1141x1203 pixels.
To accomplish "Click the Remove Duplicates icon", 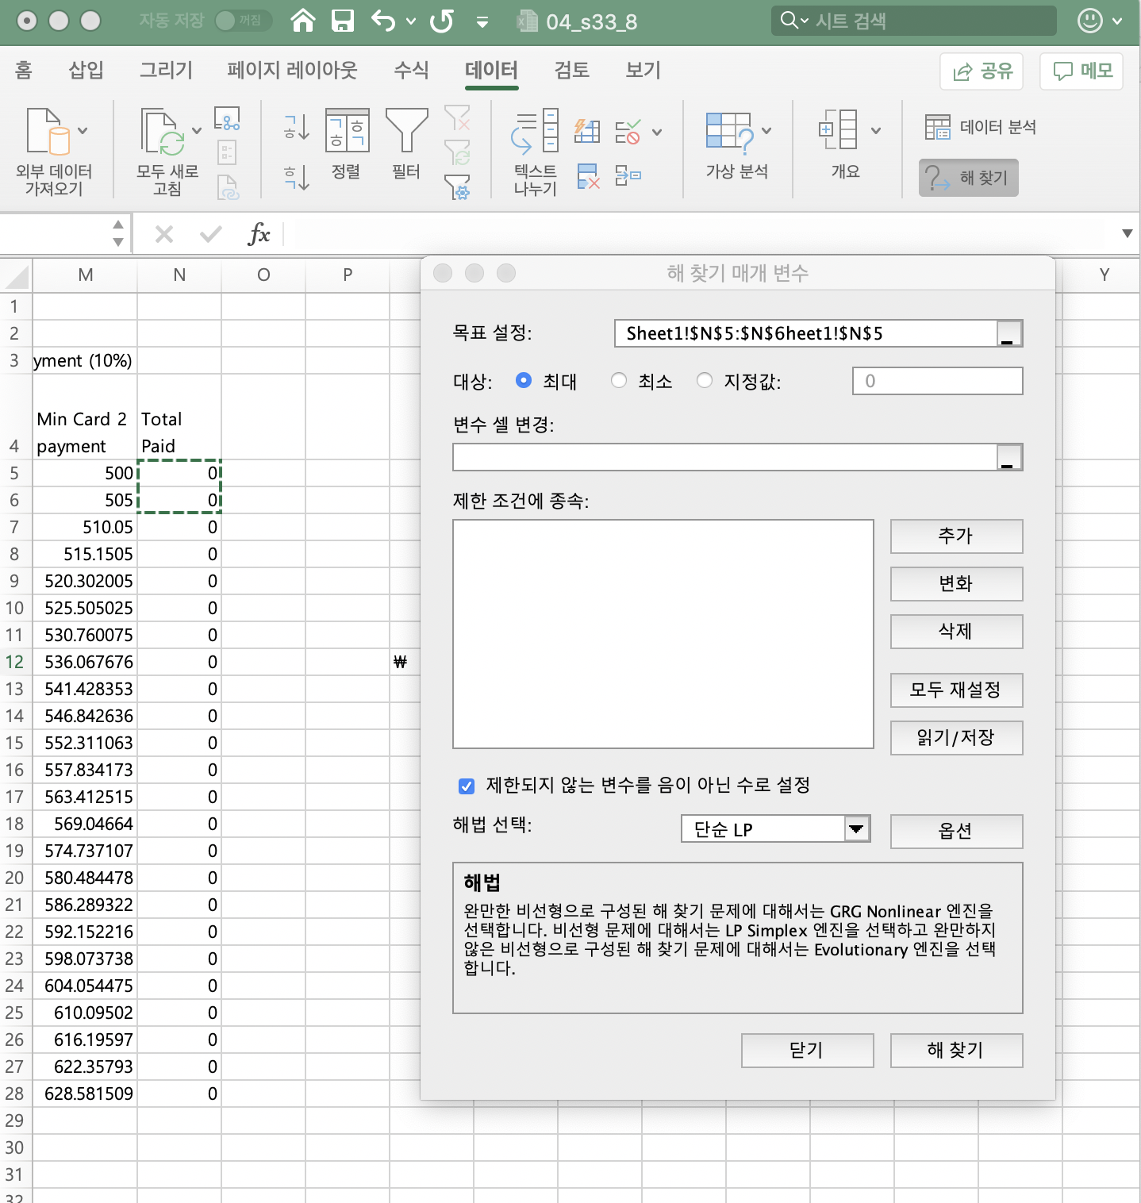I will (x=588, y=176).
